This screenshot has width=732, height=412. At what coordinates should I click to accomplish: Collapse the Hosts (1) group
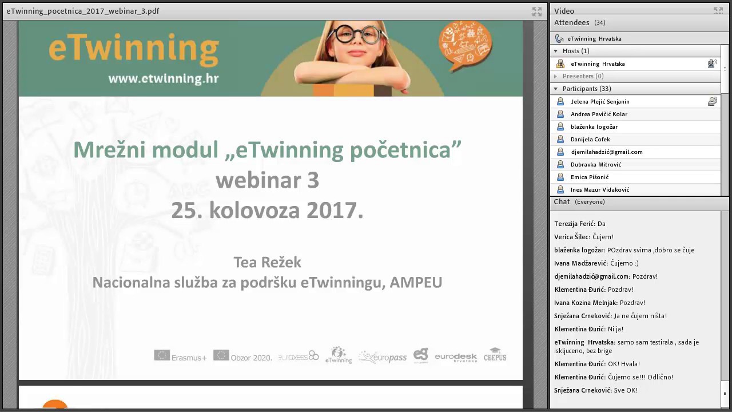coord(555,51)
